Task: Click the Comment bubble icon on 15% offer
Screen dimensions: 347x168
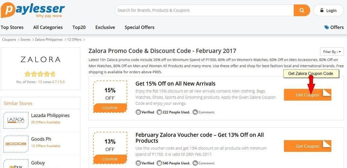Action: [195, 112]
